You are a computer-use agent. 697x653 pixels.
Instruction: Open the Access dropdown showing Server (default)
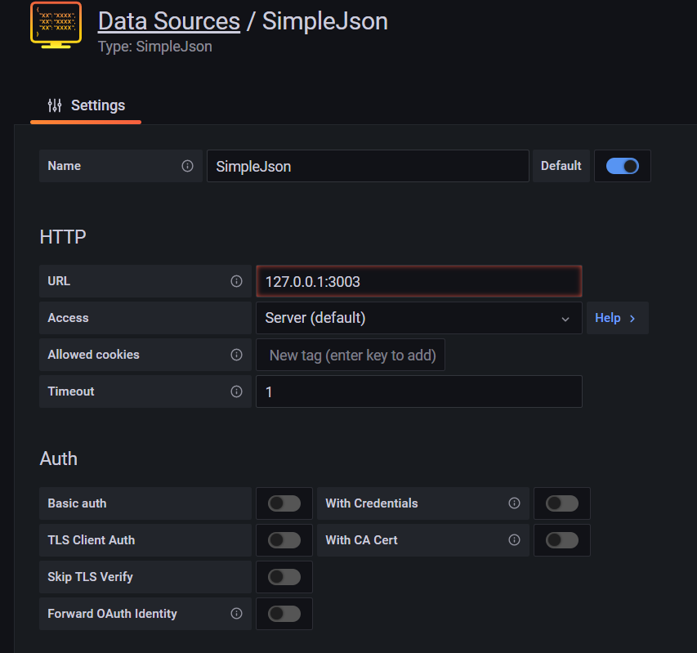[x=418, y=318]
